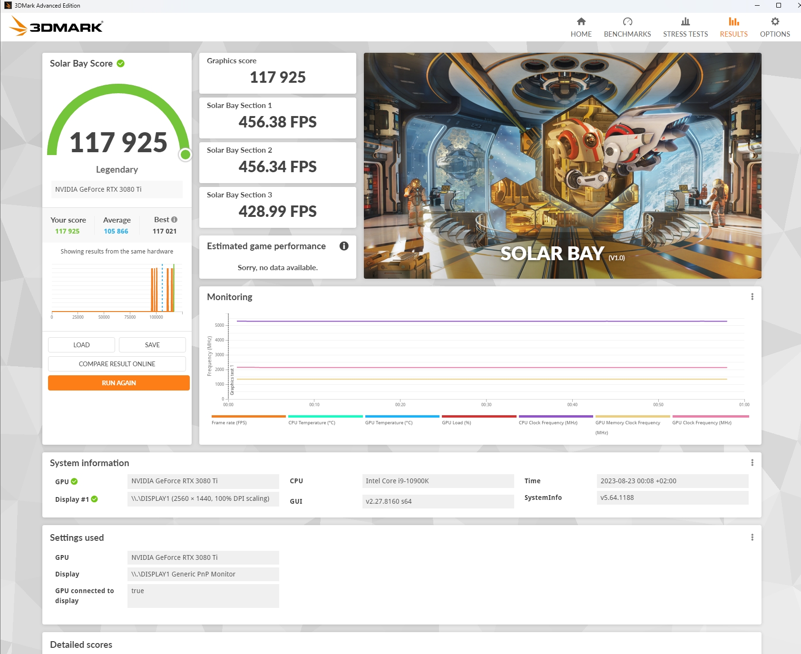Screen dimensions: 801x654
Task: Switch to the Results tab
Action: [733, 28]
